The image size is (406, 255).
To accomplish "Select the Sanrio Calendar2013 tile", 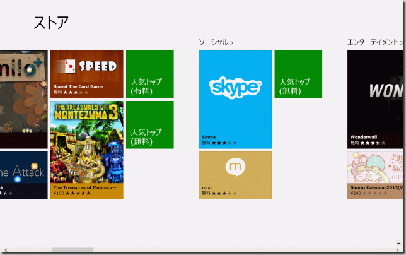I will click(376, 175).
